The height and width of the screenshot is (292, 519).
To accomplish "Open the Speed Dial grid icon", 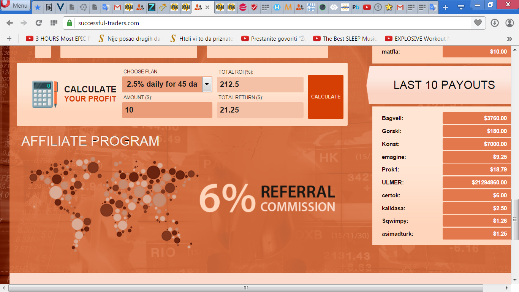I will coord(54,23).
